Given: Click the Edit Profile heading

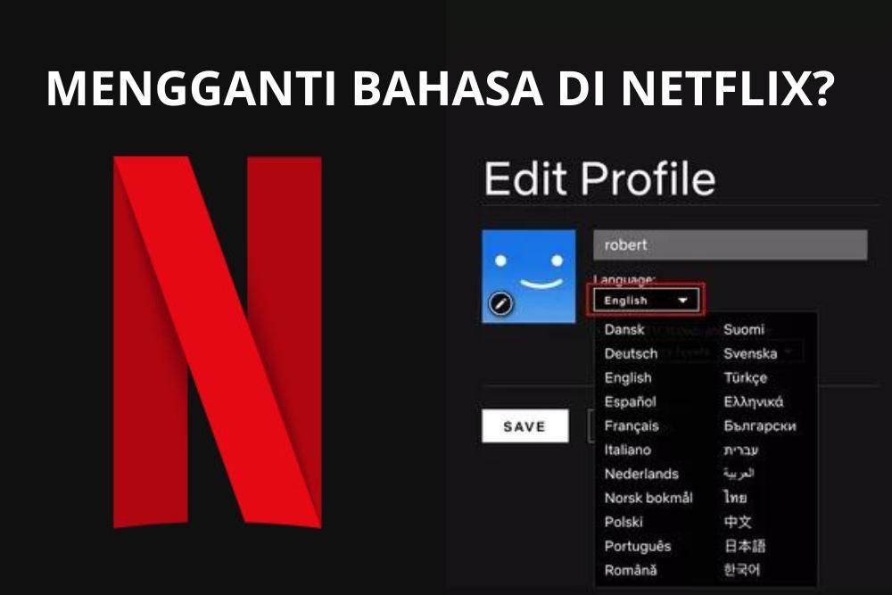Looking at the screenshot, I should coord(599,179).
